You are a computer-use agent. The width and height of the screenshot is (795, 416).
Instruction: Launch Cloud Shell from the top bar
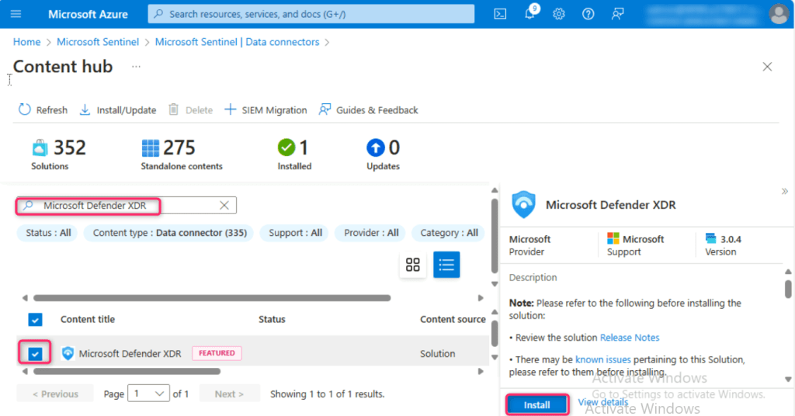(x=501, y=14)
